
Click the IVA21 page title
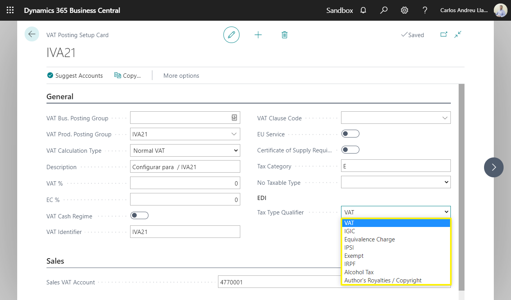[61, 52]
